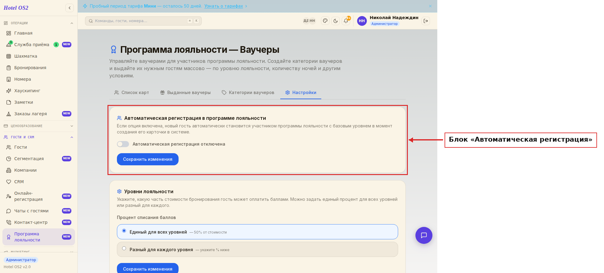
Task: Click the logout icon next to the profile
Action: 426,21
